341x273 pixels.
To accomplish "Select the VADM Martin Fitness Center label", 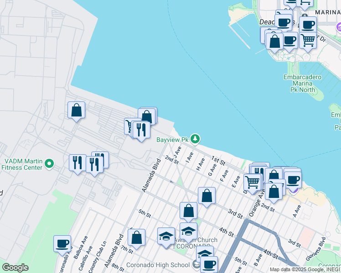I will tap(22, 164).
